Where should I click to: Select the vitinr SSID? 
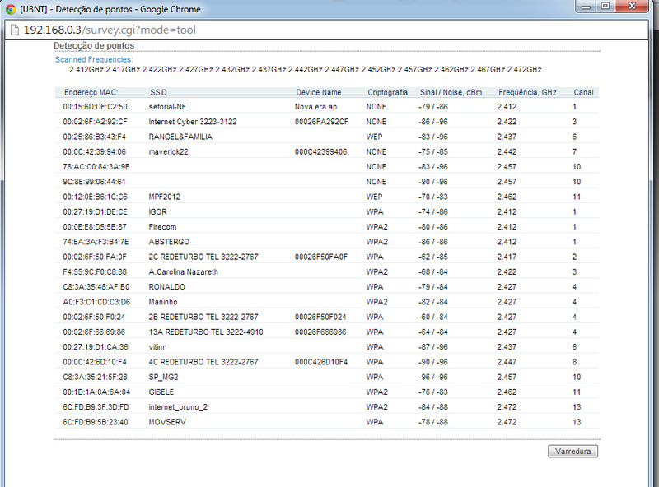click(157, 347)
